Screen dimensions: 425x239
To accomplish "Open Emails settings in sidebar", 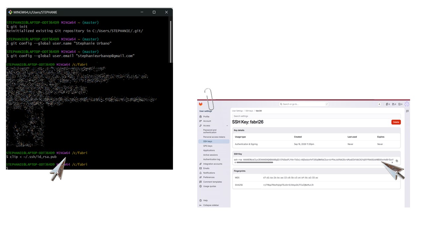I will [x=206, y=168].
